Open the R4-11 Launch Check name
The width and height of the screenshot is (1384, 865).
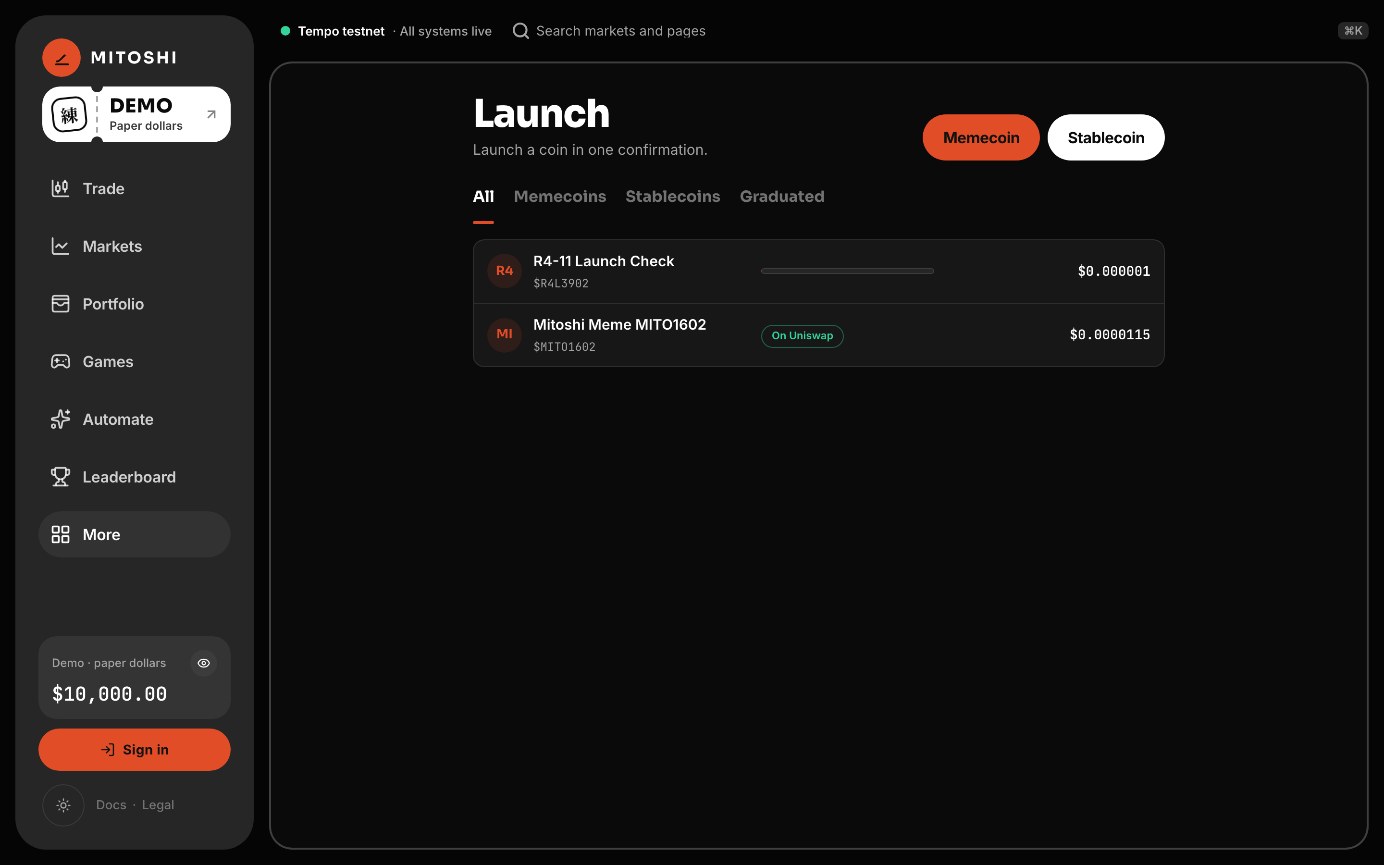coord(604,261)
